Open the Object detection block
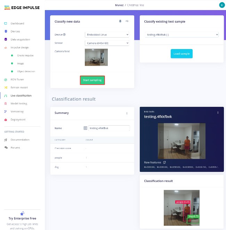Screen dimensions: 226x230 pos(26,71)
